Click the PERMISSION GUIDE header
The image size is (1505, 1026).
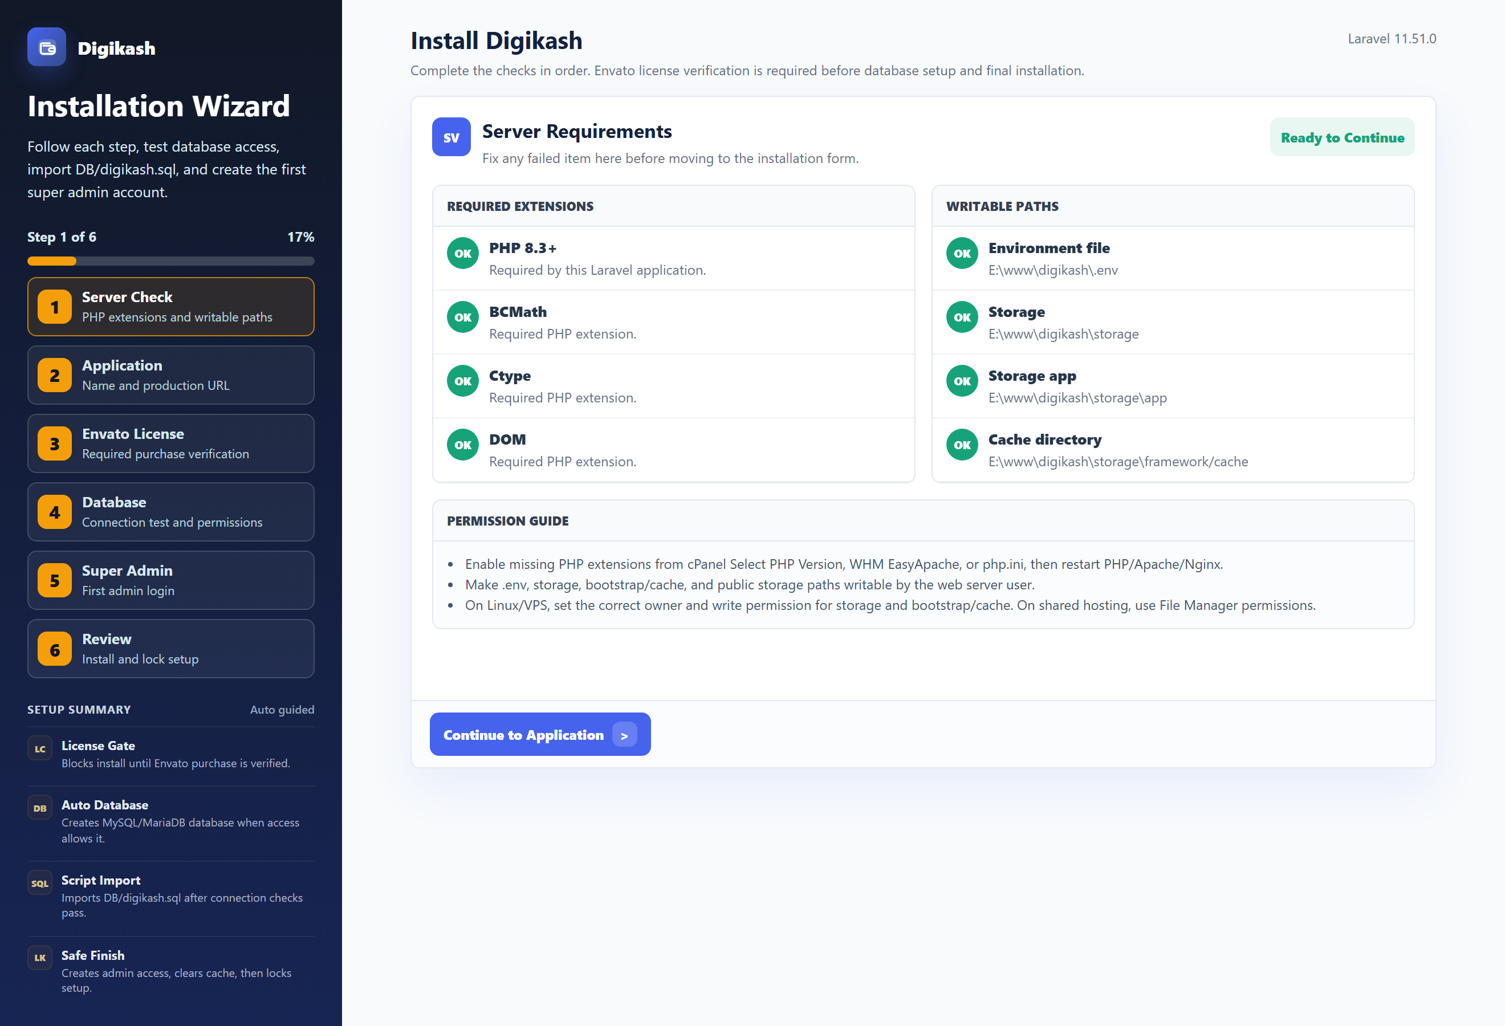[508, 521]
